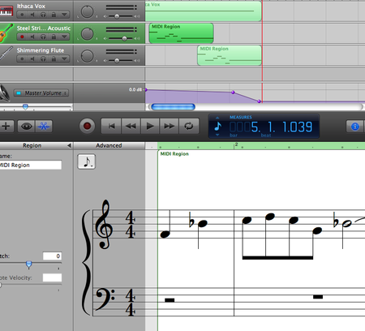Screen dimensions: 365x331
Task: Click the Ithaca Vox volume slider
Action: click(x=117, y=16)
